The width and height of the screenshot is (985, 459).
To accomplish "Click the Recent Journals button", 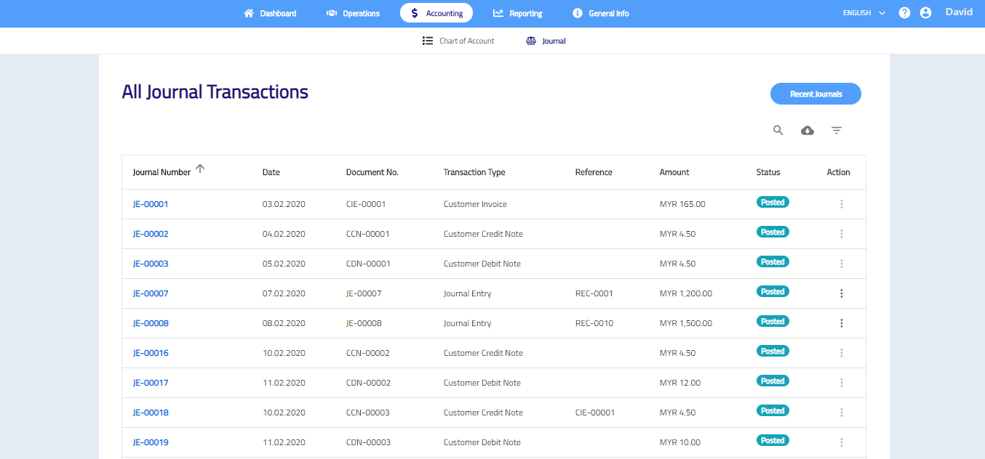I will tap(815, 94).
